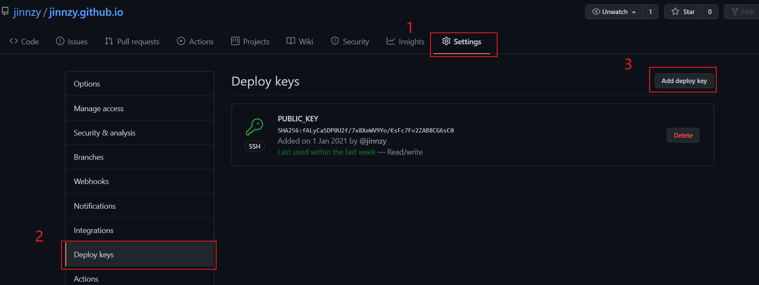
Task: Open the jinnzy.github.io repository link
Action: (86, 12)
